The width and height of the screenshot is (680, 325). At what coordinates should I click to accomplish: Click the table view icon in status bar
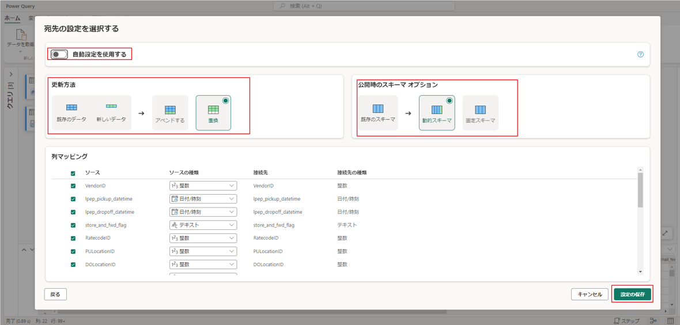[x=671, y=320]
